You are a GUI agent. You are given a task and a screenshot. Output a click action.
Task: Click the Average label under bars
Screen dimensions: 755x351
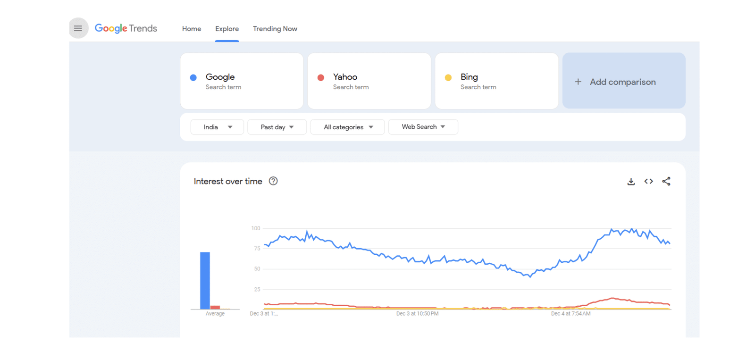pyautogui.click(x=215, y=314)
